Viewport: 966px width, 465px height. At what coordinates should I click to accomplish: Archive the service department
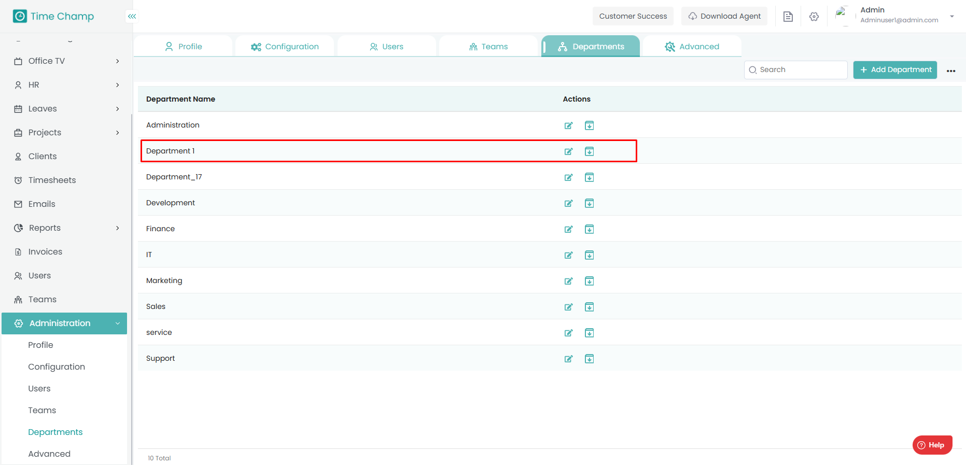point(590,333)
